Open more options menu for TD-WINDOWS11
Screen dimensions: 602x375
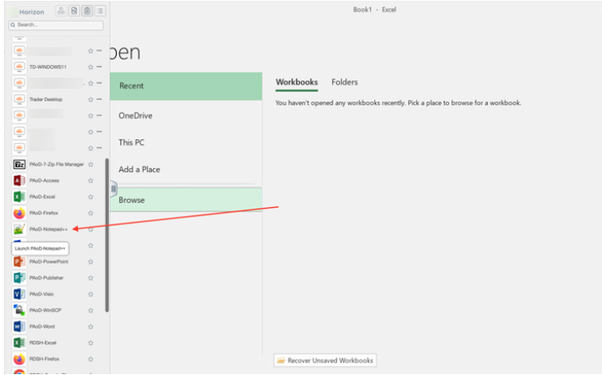(99, 66)
